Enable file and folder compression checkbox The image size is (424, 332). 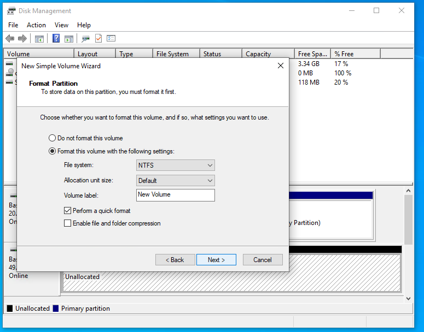(68, 223)
